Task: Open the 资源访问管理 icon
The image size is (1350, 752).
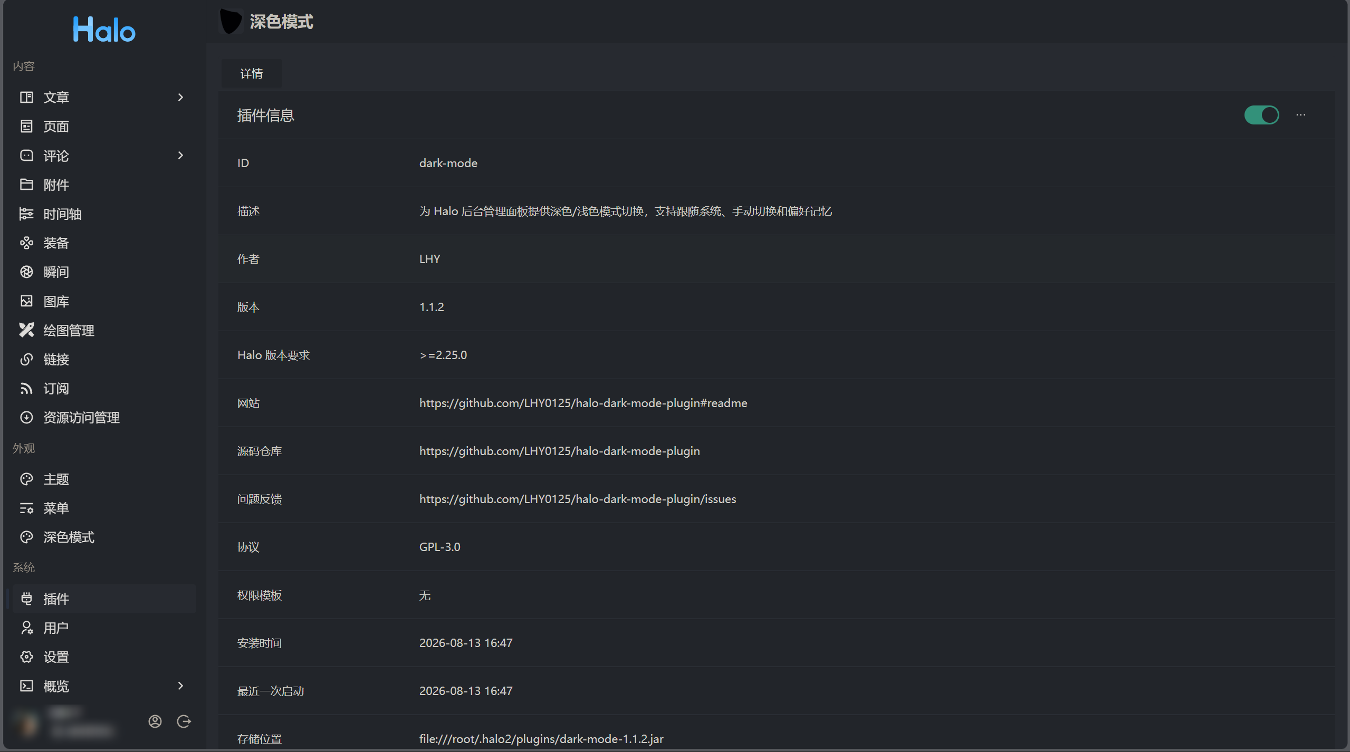Action: pyautogui.click(x=26, y=418)
